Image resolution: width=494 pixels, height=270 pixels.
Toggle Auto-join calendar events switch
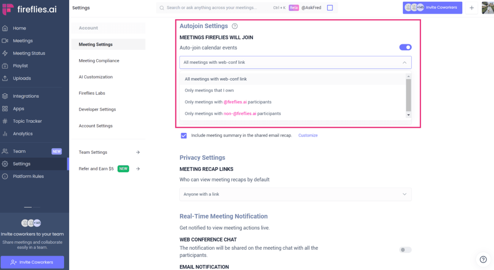click(x=406, y=47)
